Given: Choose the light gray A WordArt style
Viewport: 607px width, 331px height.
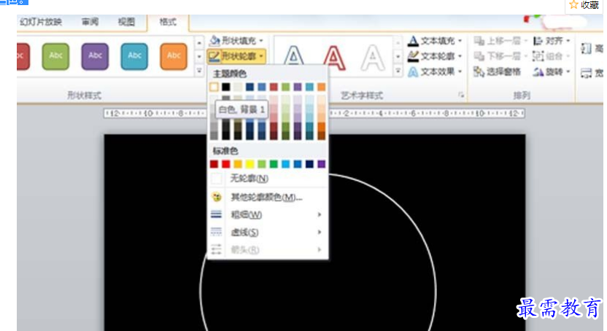Looking at the screenshot, I should point(372,57).
